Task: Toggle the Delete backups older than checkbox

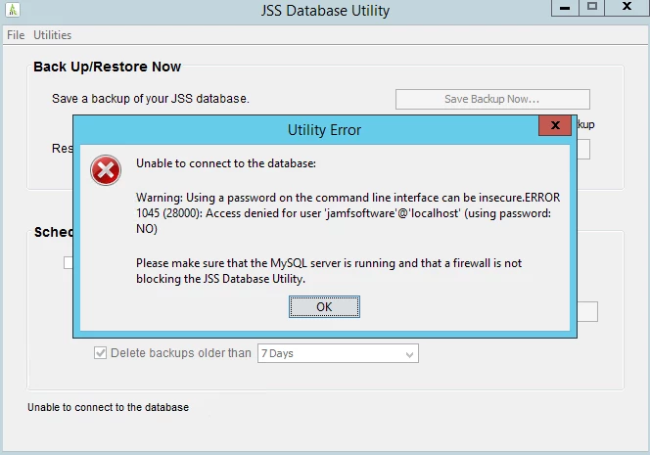Action: coord(100,353)
